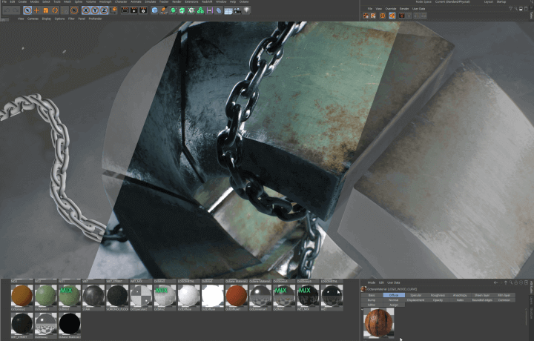
Task: Click the Roughness channel button
Action: [x=438, y=295]
